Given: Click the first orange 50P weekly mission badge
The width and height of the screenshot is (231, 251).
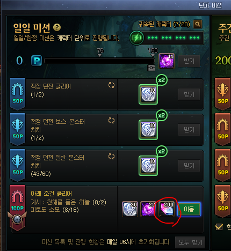Looking at the screenshot, I should [222, 94].
